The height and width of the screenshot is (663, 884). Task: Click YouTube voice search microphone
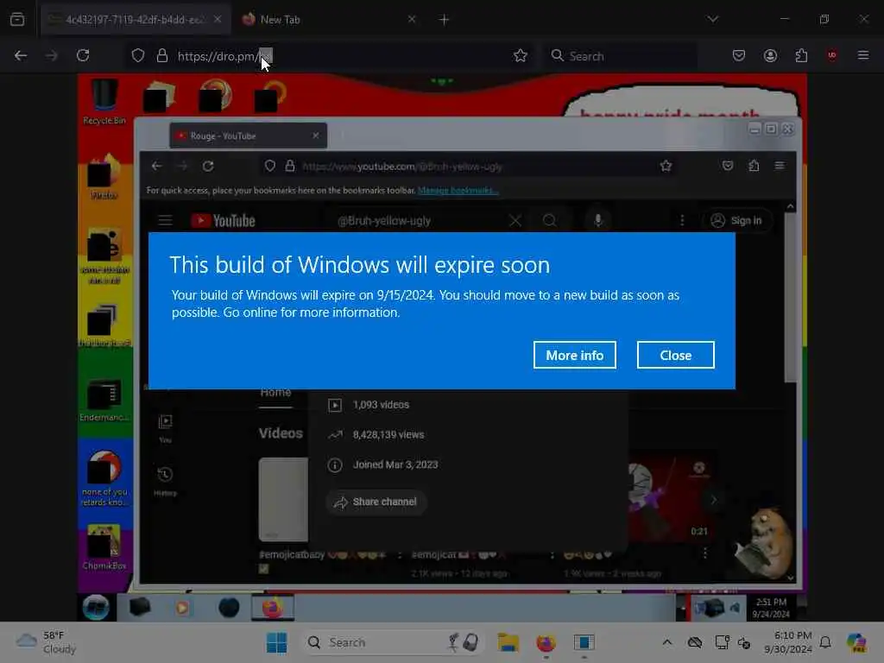tap(598, 220)
